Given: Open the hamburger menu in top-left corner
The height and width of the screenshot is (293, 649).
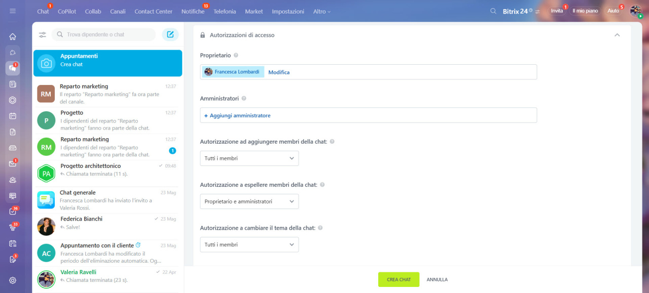Looking at the screenshot, I should (x=13, y=11).
